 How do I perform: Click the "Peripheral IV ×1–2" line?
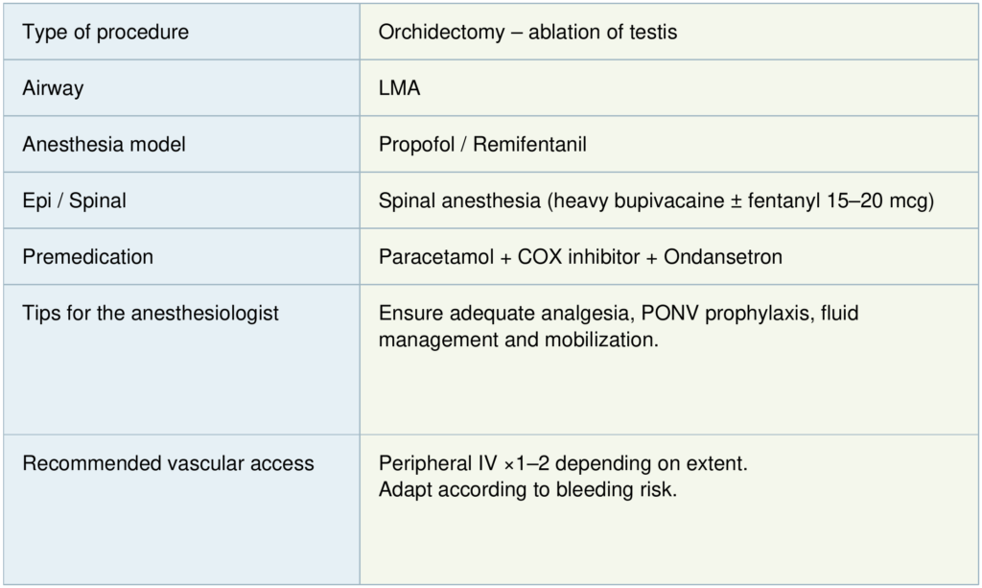tap(460, 464)
